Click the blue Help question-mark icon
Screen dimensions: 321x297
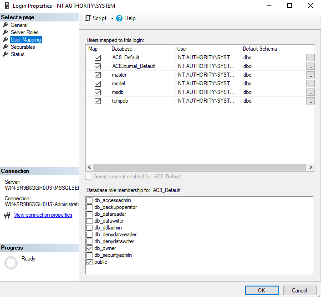pyautogui.click(x=119, y=18)
